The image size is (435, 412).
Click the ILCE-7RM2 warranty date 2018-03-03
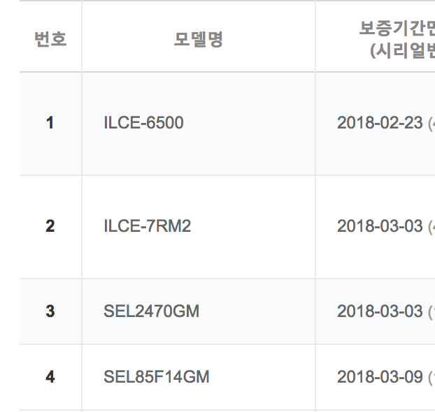[x=380, y=226]
